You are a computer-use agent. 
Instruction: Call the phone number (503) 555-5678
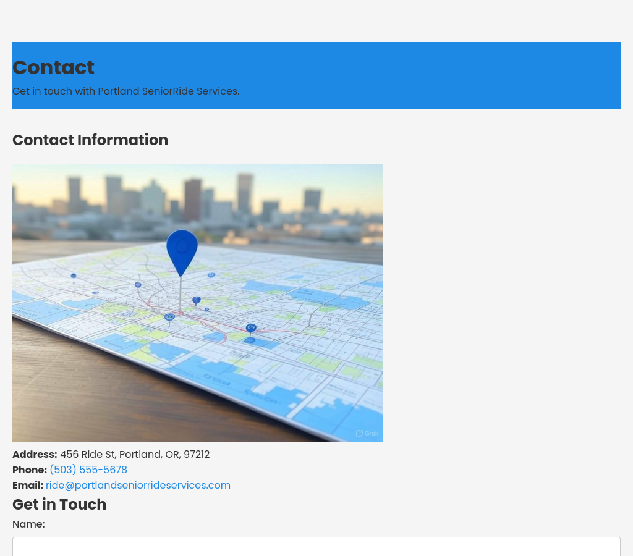[88, 470]
